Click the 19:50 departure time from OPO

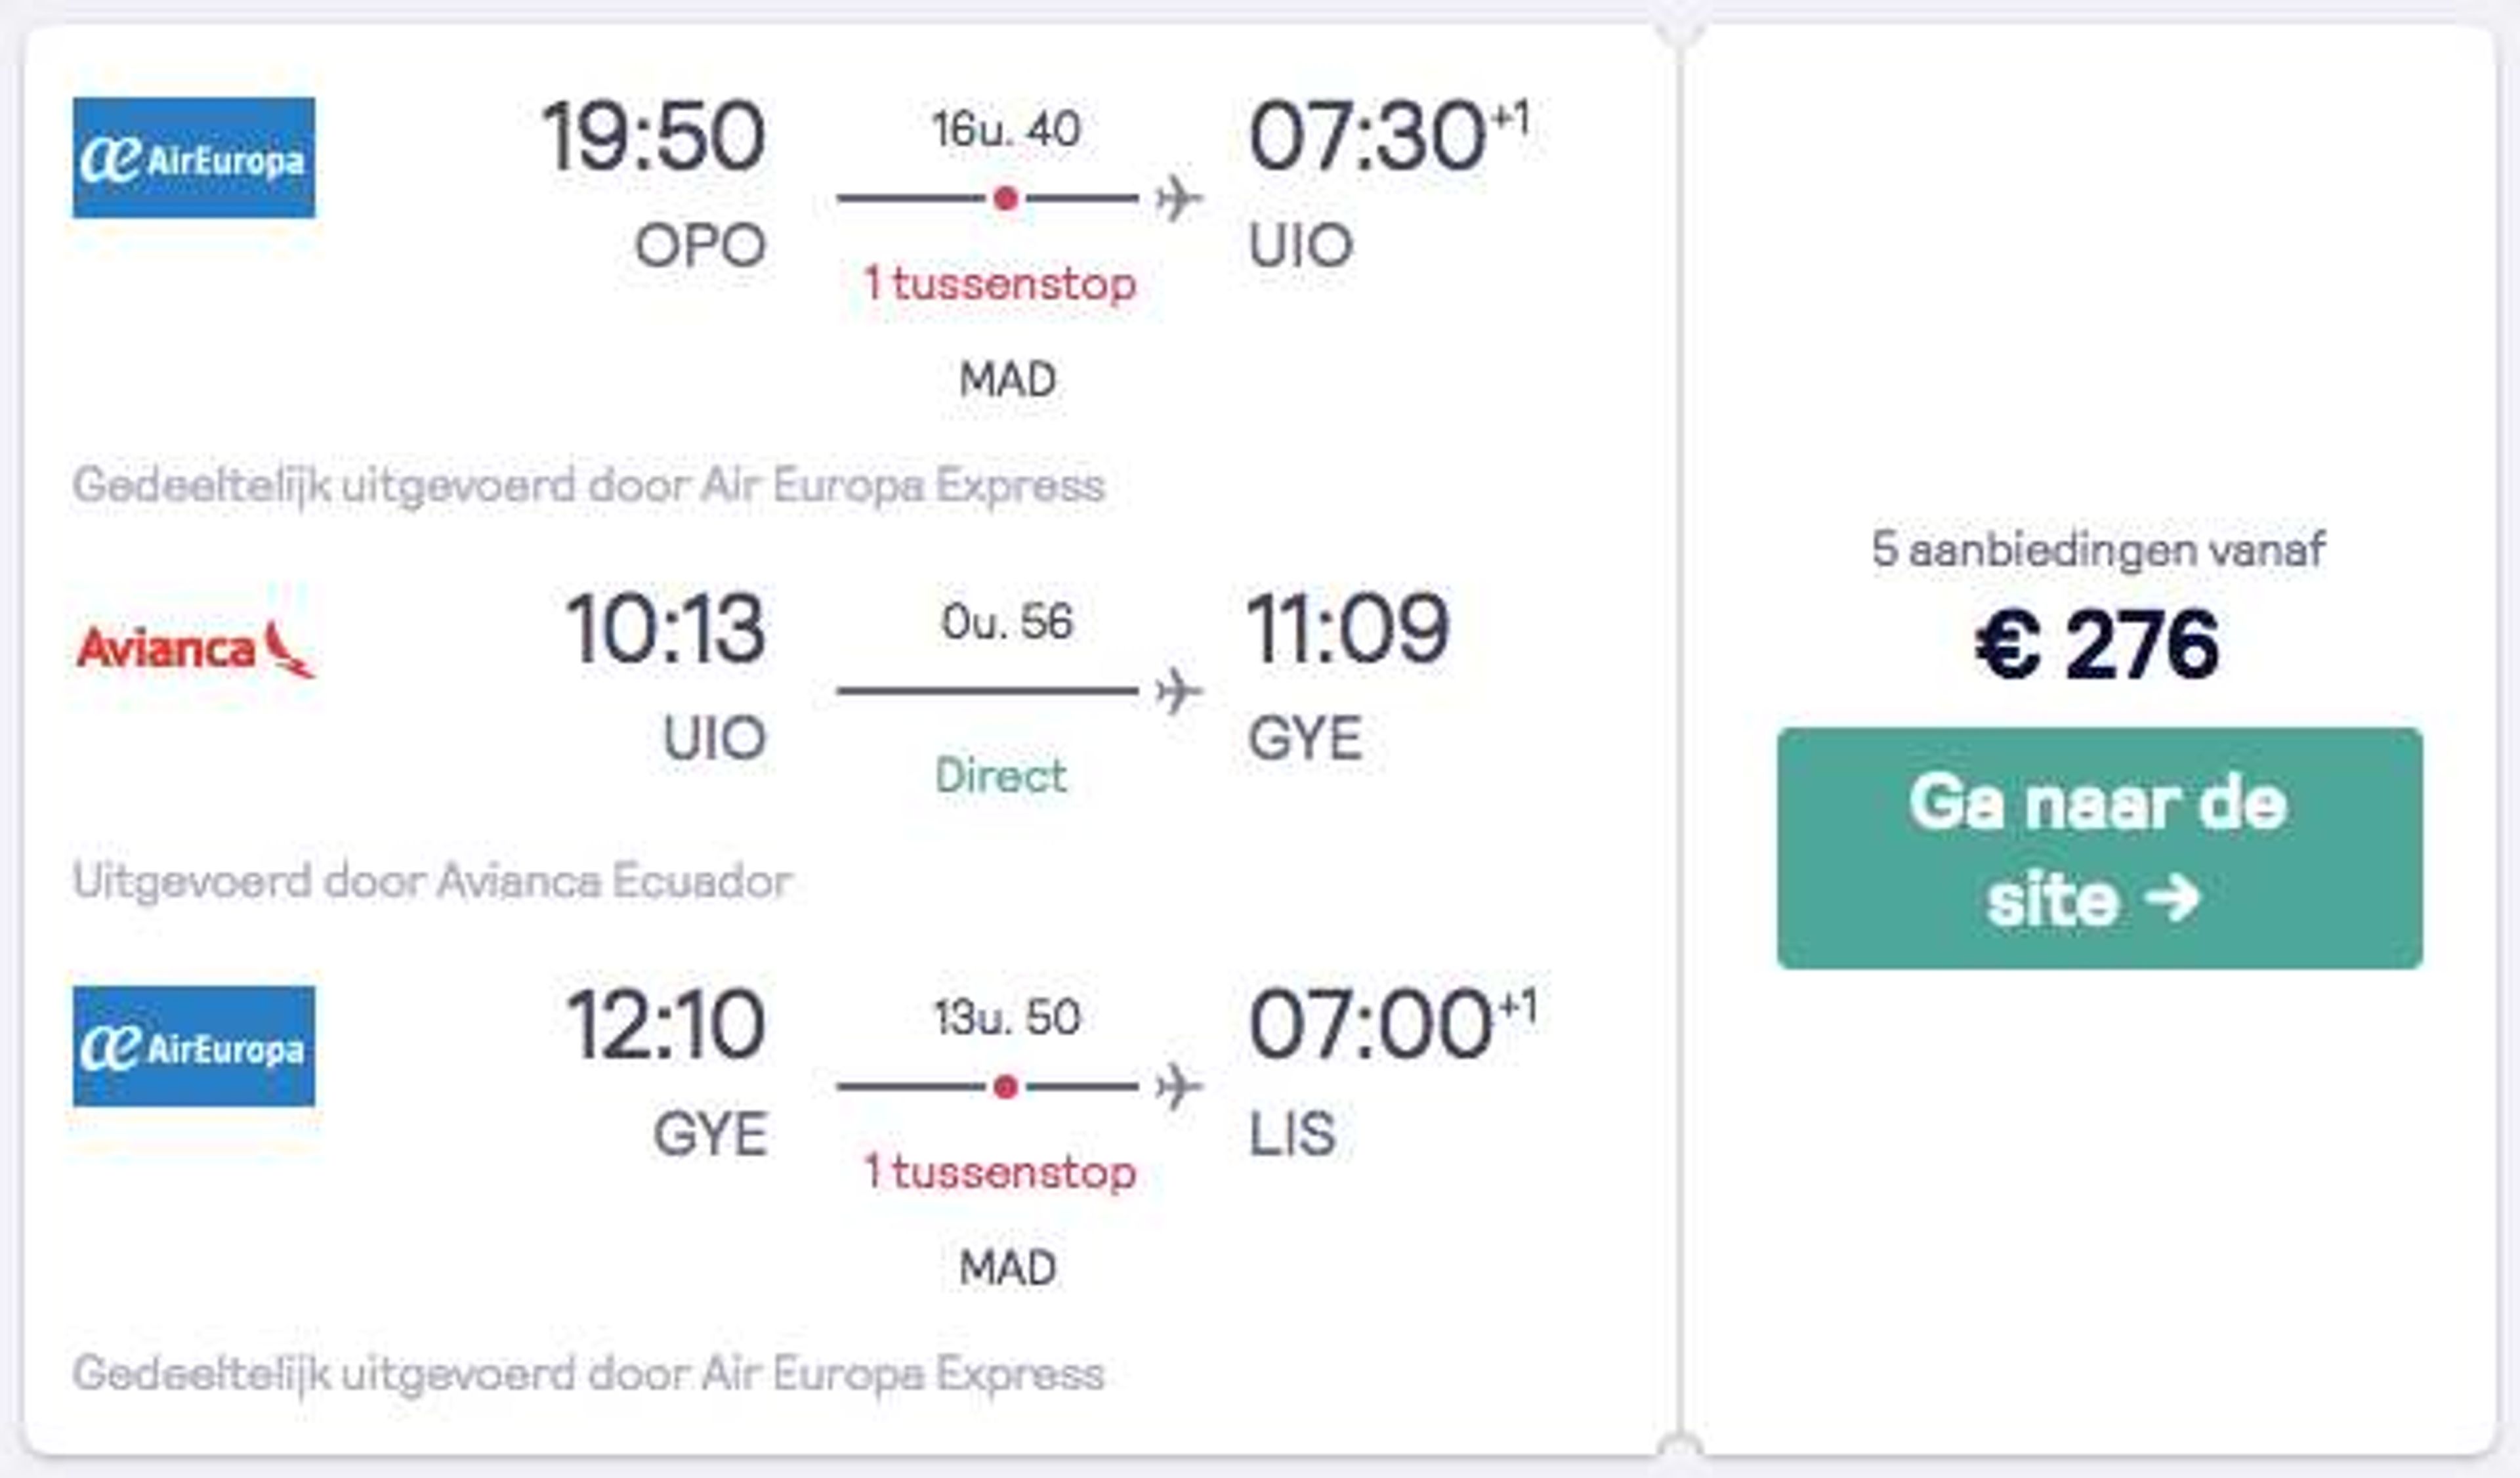[x=653, y=136]
